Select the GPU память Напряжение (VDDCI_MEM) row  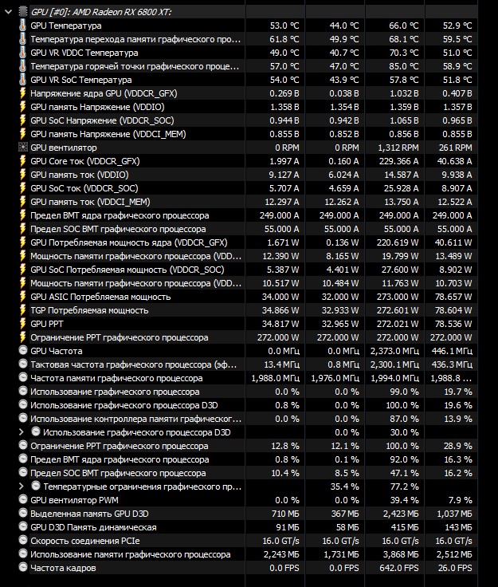coord(248,134)
